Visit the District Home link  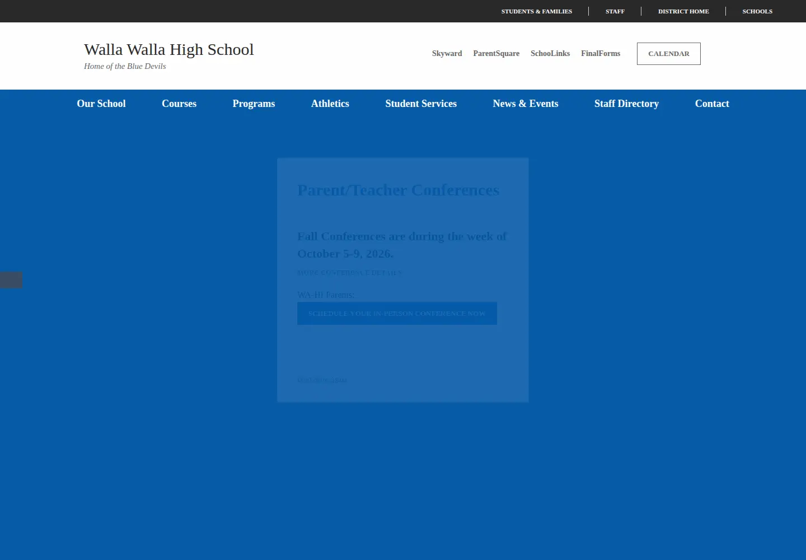(683, 11)
